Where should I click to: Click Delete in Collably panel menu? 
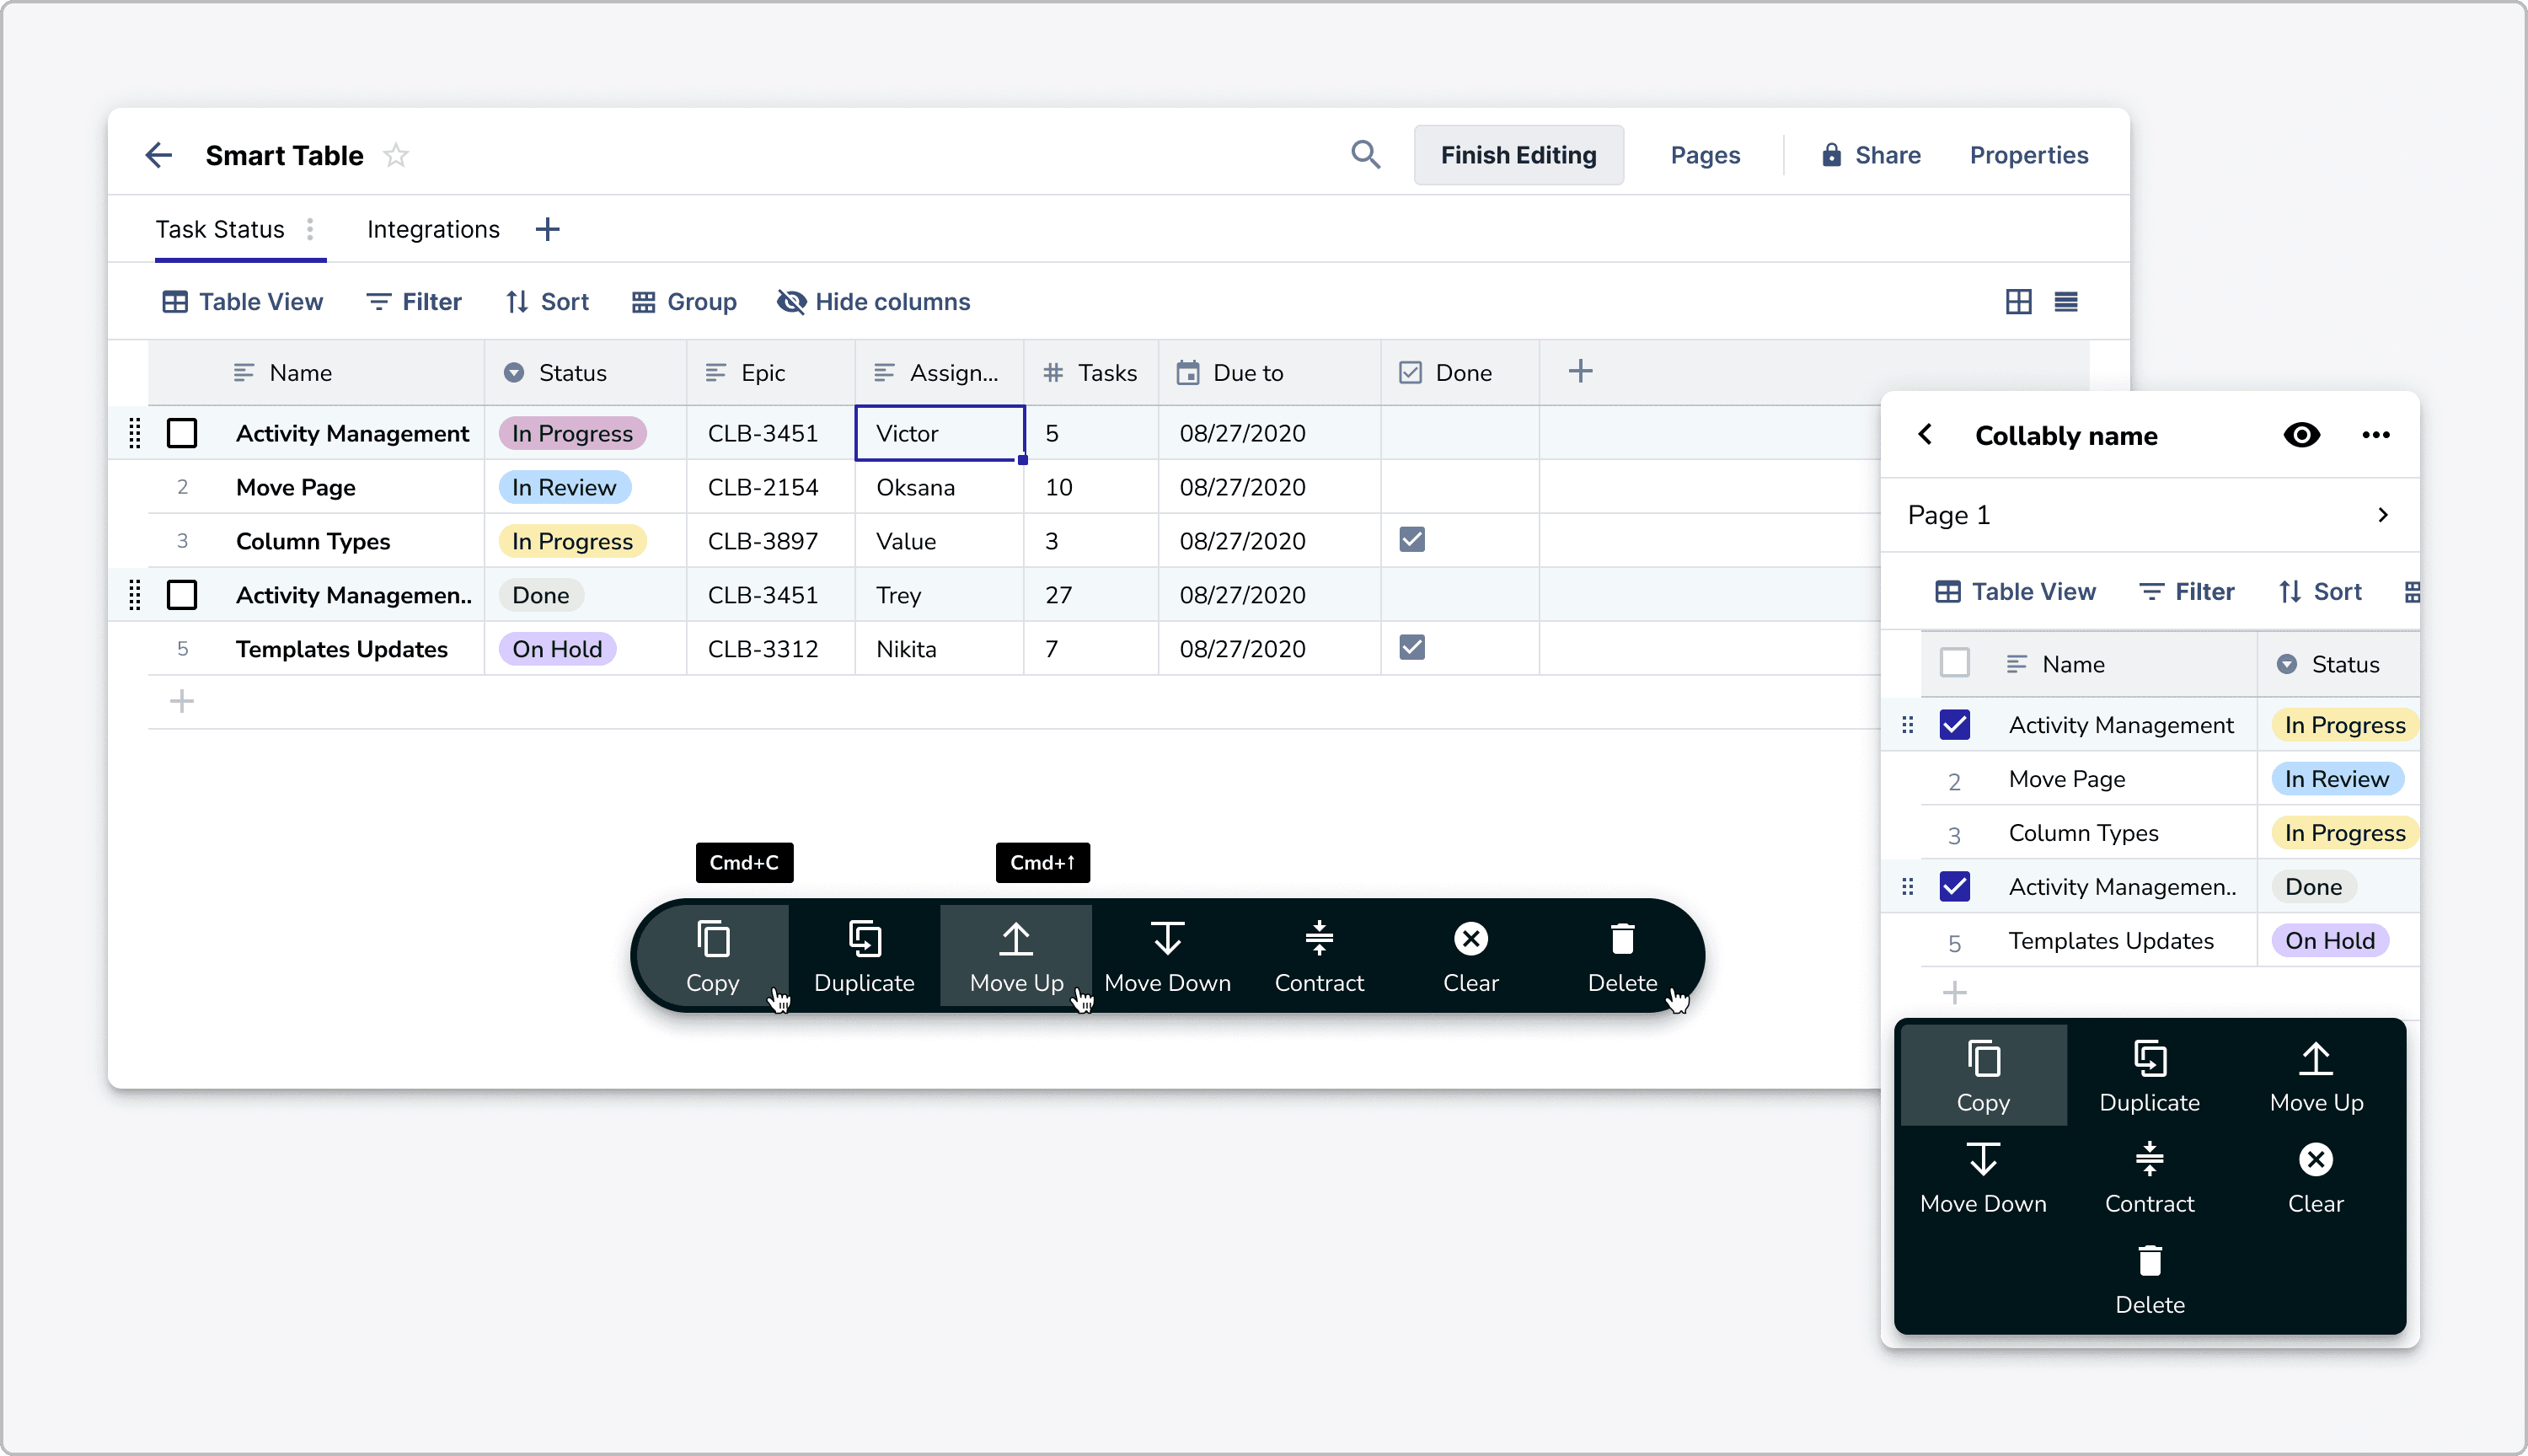coord(2150,1278)
